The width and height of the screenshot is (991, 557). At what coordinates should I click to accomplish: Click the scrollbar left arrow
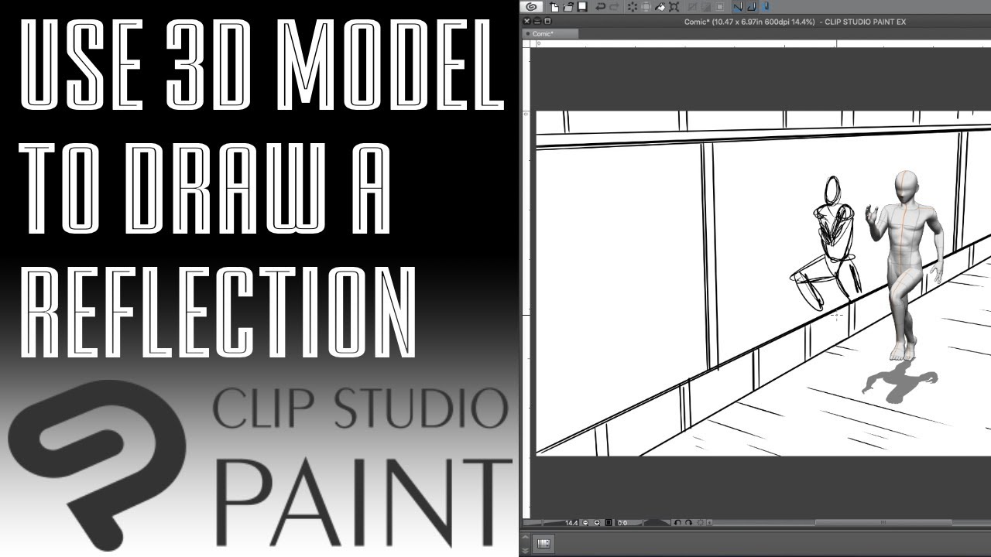tap(709, 523)
